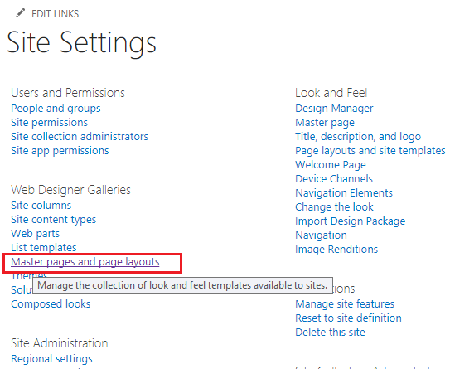Open Master pages and page layouts
Screen dimensions: 450x369
pyautogui.click(x=85, y=262)
